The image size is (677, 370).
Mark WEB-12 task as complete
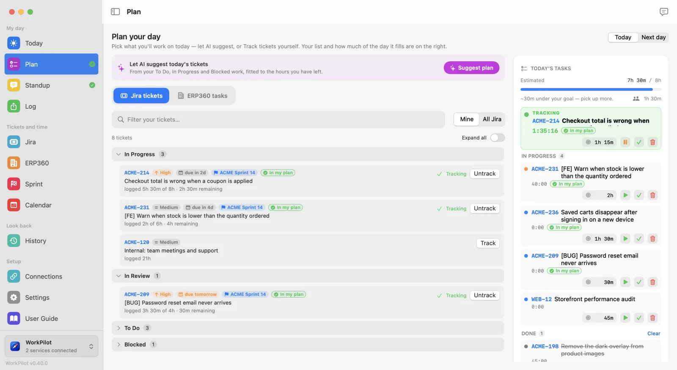(x=639, y=318)
